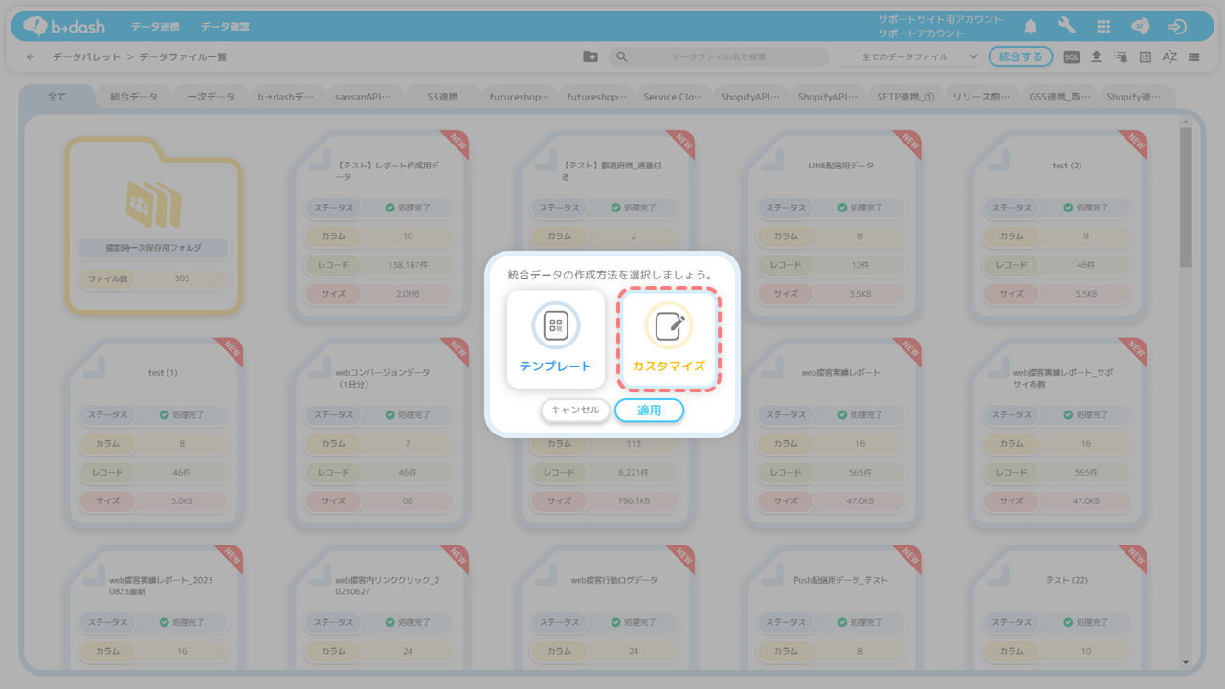Click the 統合する button
Image resolution: width=1225 pixels, height=689 pixels.
1020,57
